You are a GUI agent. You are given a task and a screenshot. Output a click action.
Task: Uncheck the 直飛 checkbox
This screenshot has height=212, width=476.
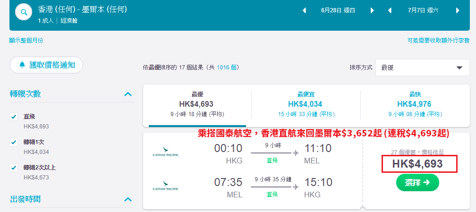point(14,116)
